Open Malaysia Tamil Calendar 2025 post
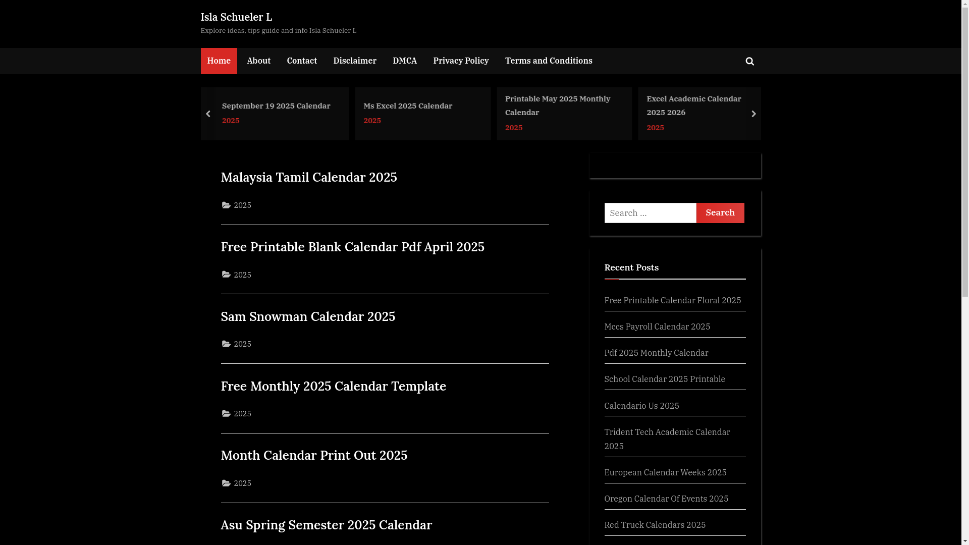This screenshot has width=969, height=545. (x=309, y=178)
